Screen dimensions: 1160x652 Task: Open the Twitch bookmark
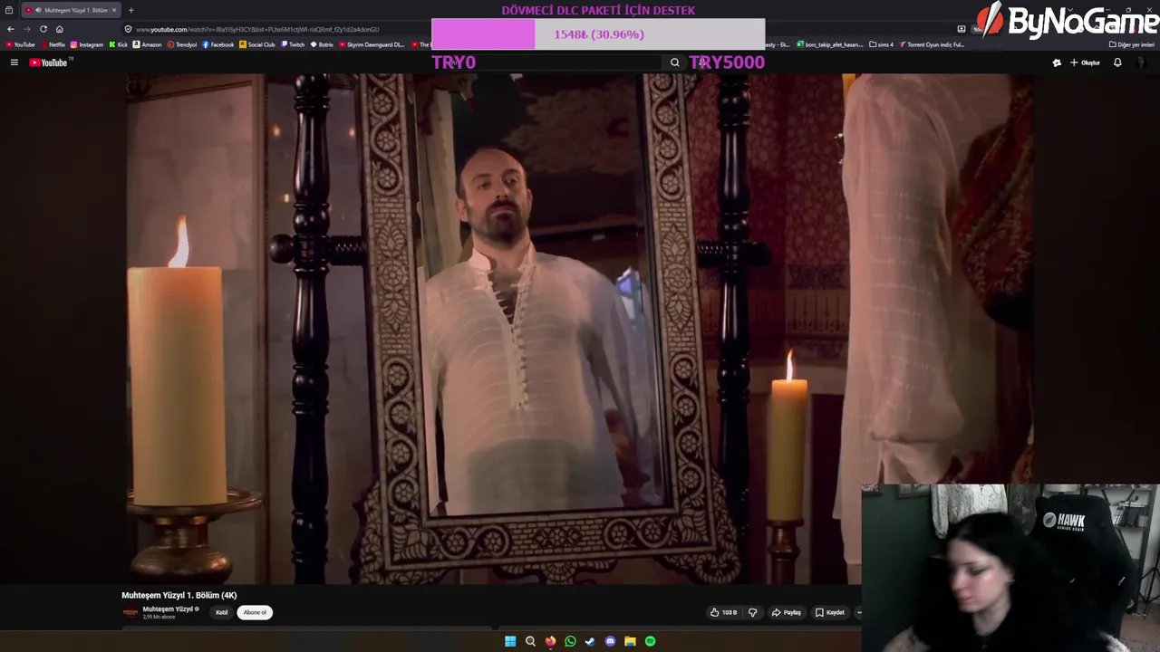point(294,44)
